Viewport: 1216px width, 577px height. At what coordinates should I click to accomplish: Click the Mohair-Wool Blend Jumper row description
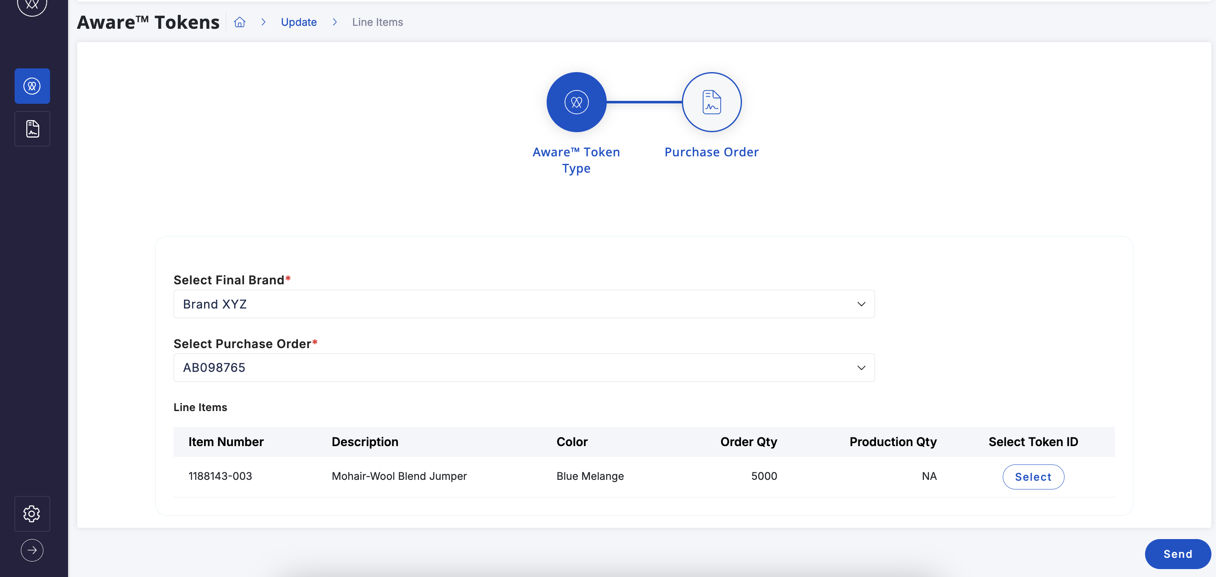399,476
